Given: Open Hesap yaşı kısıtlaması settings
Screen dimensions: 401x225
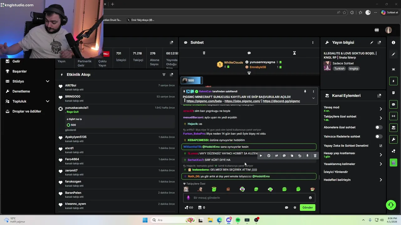Looking at the screenshot, I should tap(353, 155).
